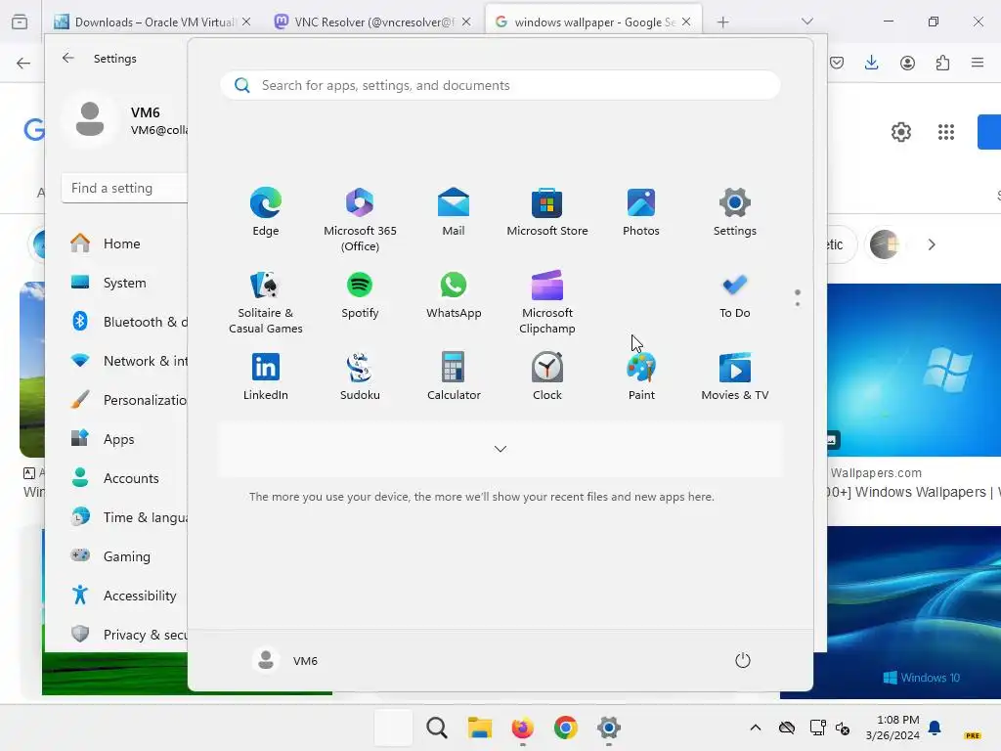This screenshot has height=751, width=1001.
Task: Click the Pocket save icon in browser
Action: point(837,63)
